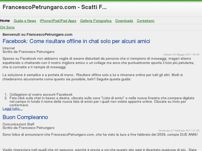Click the Internet category label
Image resolution: width=202 pixels, height=151 pixels.
pos(9,48)
